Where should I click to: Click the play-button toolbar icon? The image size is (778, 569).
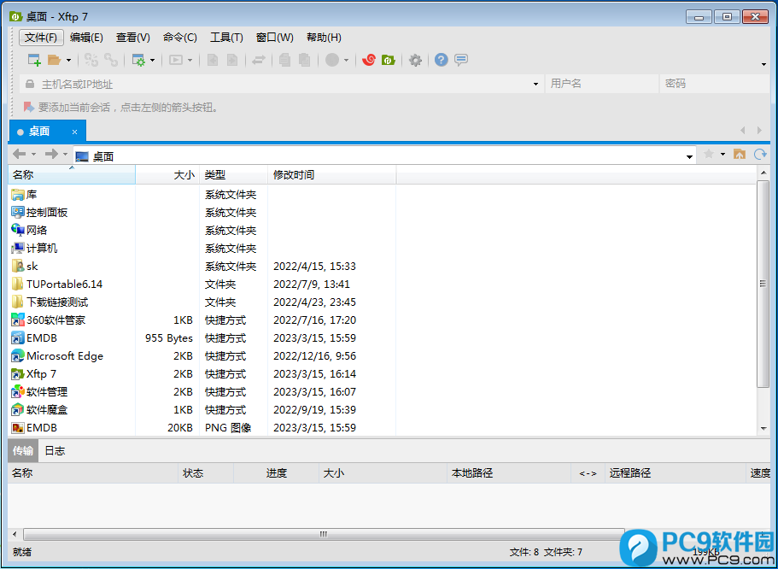[x=176, y=60]
